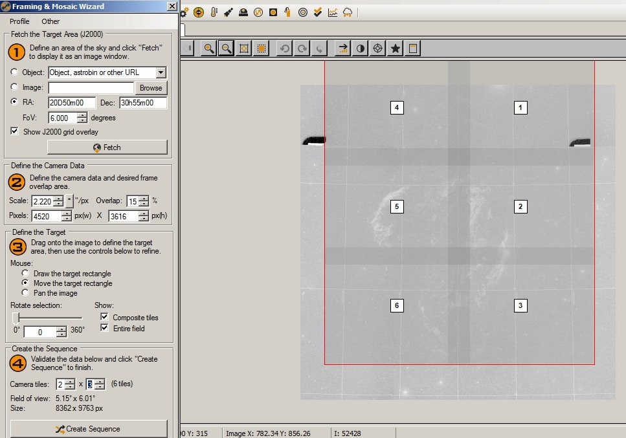Click the Image X: 782.34 status text
626x438 pixels.
tap(268, 433)
